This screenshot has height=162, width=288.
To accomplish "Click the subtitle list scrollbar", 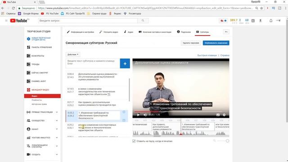I will (129, 90).
